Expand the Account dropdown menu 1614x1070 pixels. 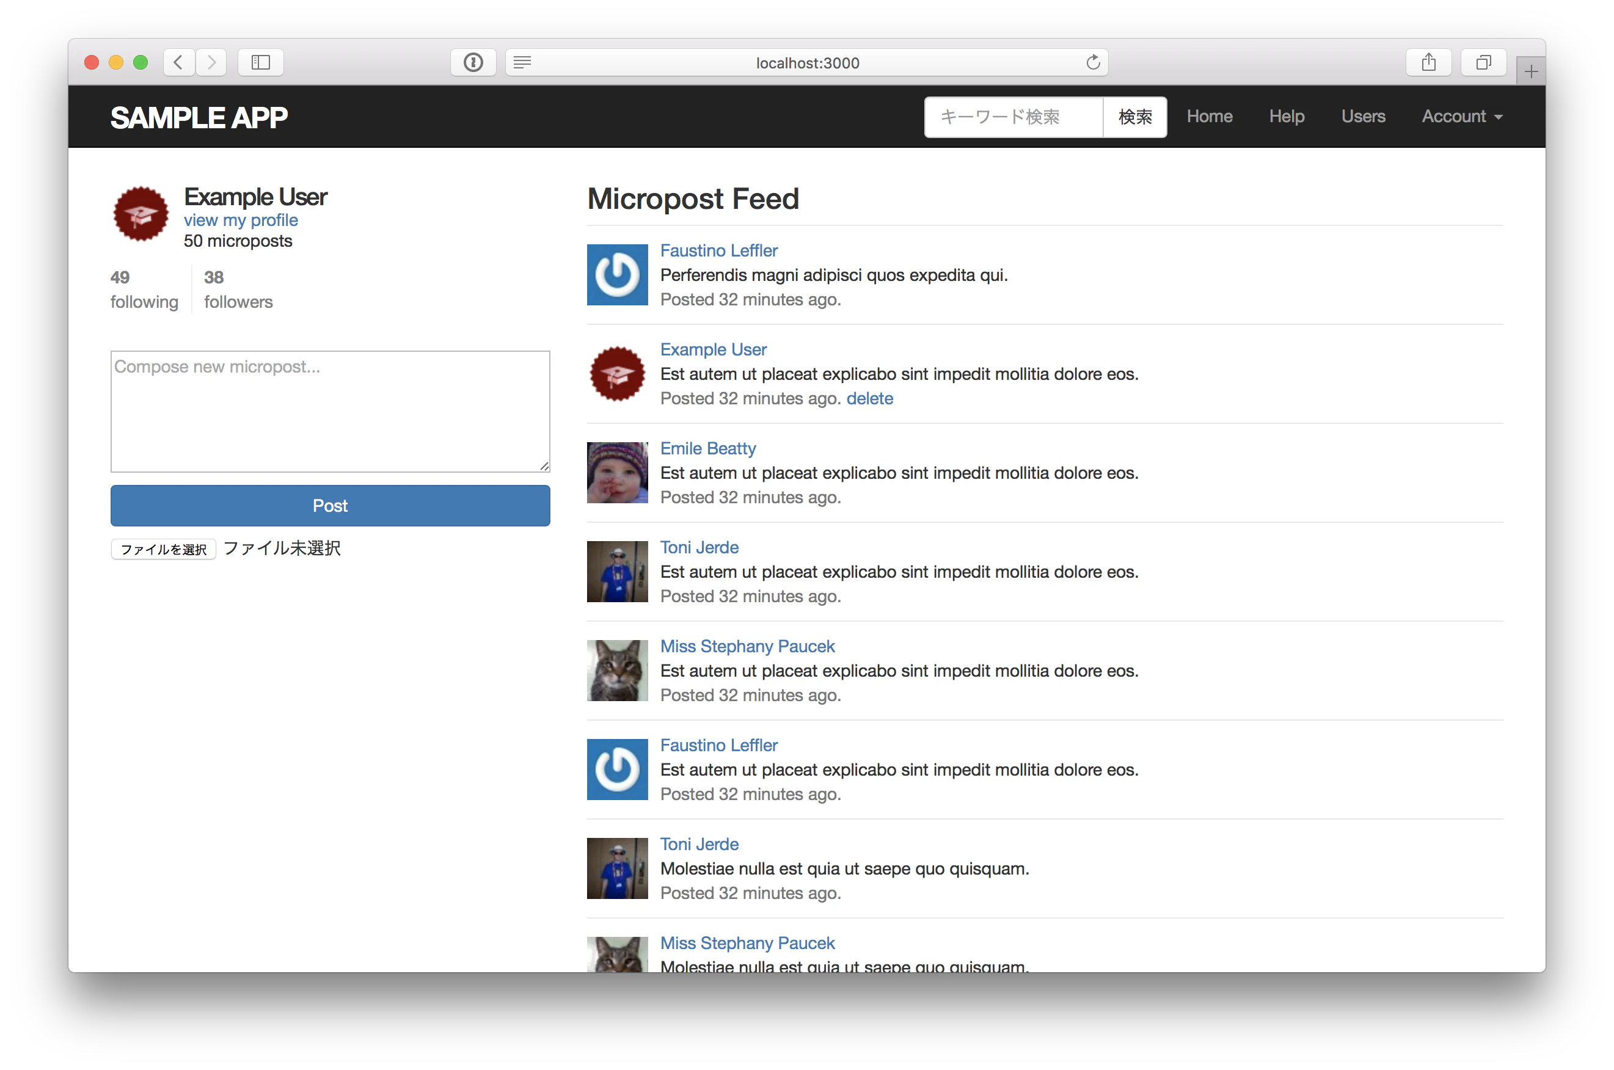tap(1462, 117)
